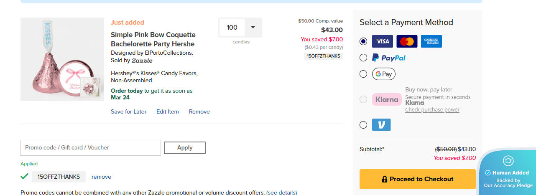Click the Mastercard logo icon
Image resolution: width=536 pixels, height=195 pixels.
[x=407, y=41]
